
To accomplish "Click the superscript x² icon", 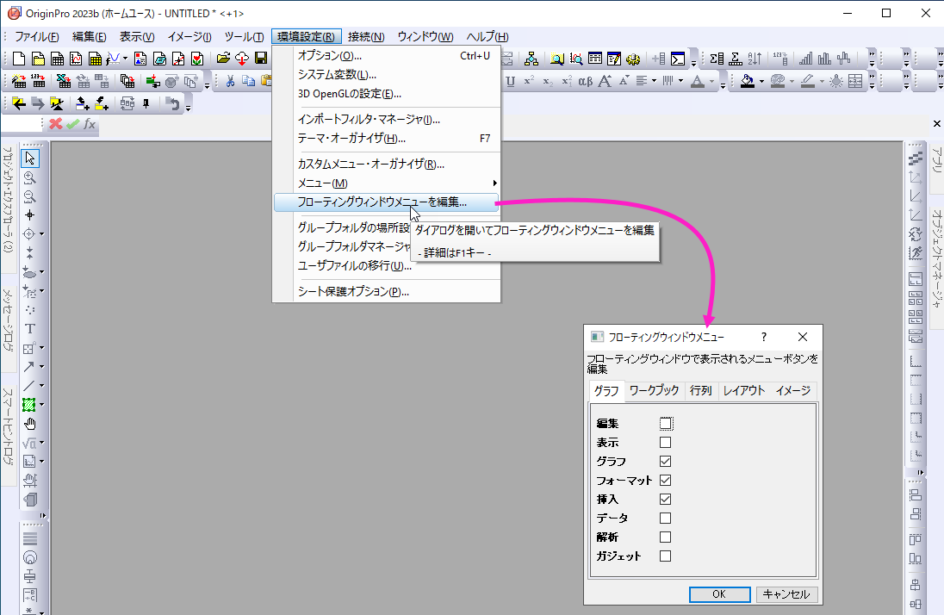I will (529, 81).
